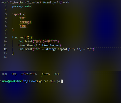Screen dimensions: 121x103
Task: Click the "time" import on line 6
Action: tap(23, 26)
